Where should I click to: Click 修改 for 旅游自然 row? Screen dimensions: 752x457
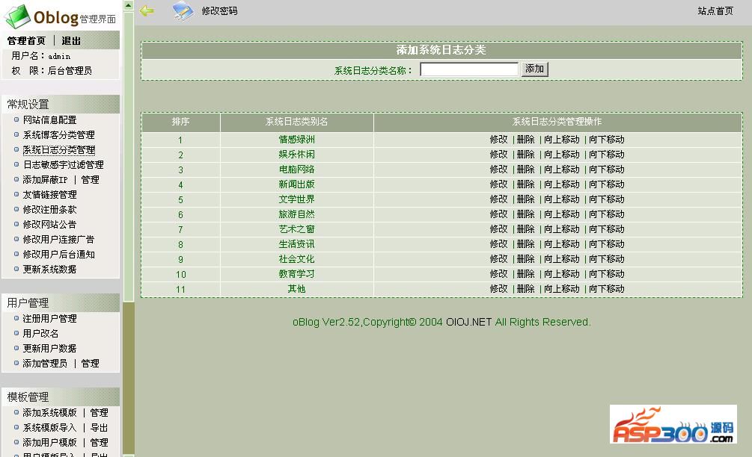(x=498, y=214)
